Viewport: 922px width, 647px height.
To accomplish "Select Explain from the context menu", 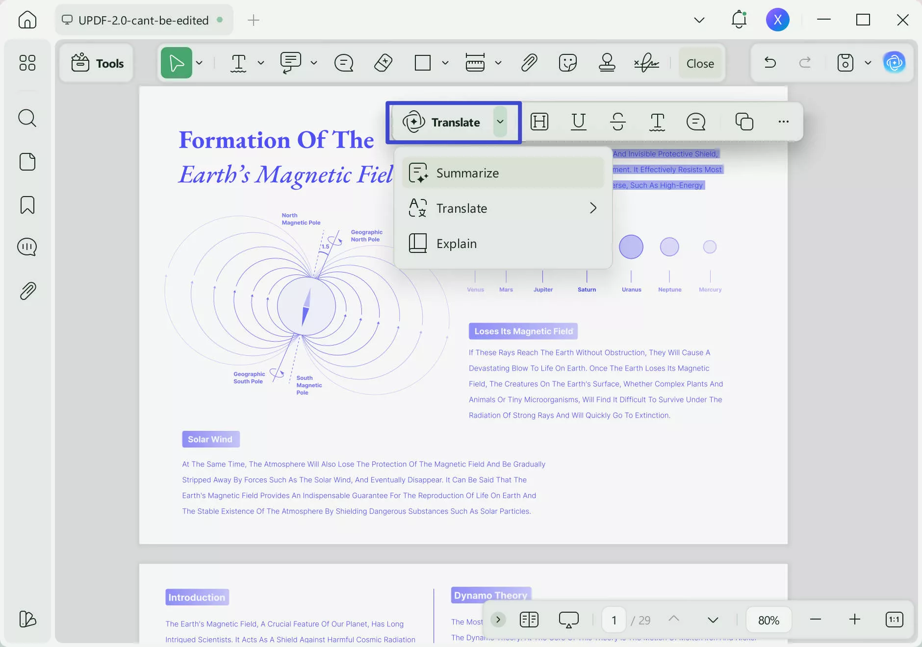I will click(456, 243).
